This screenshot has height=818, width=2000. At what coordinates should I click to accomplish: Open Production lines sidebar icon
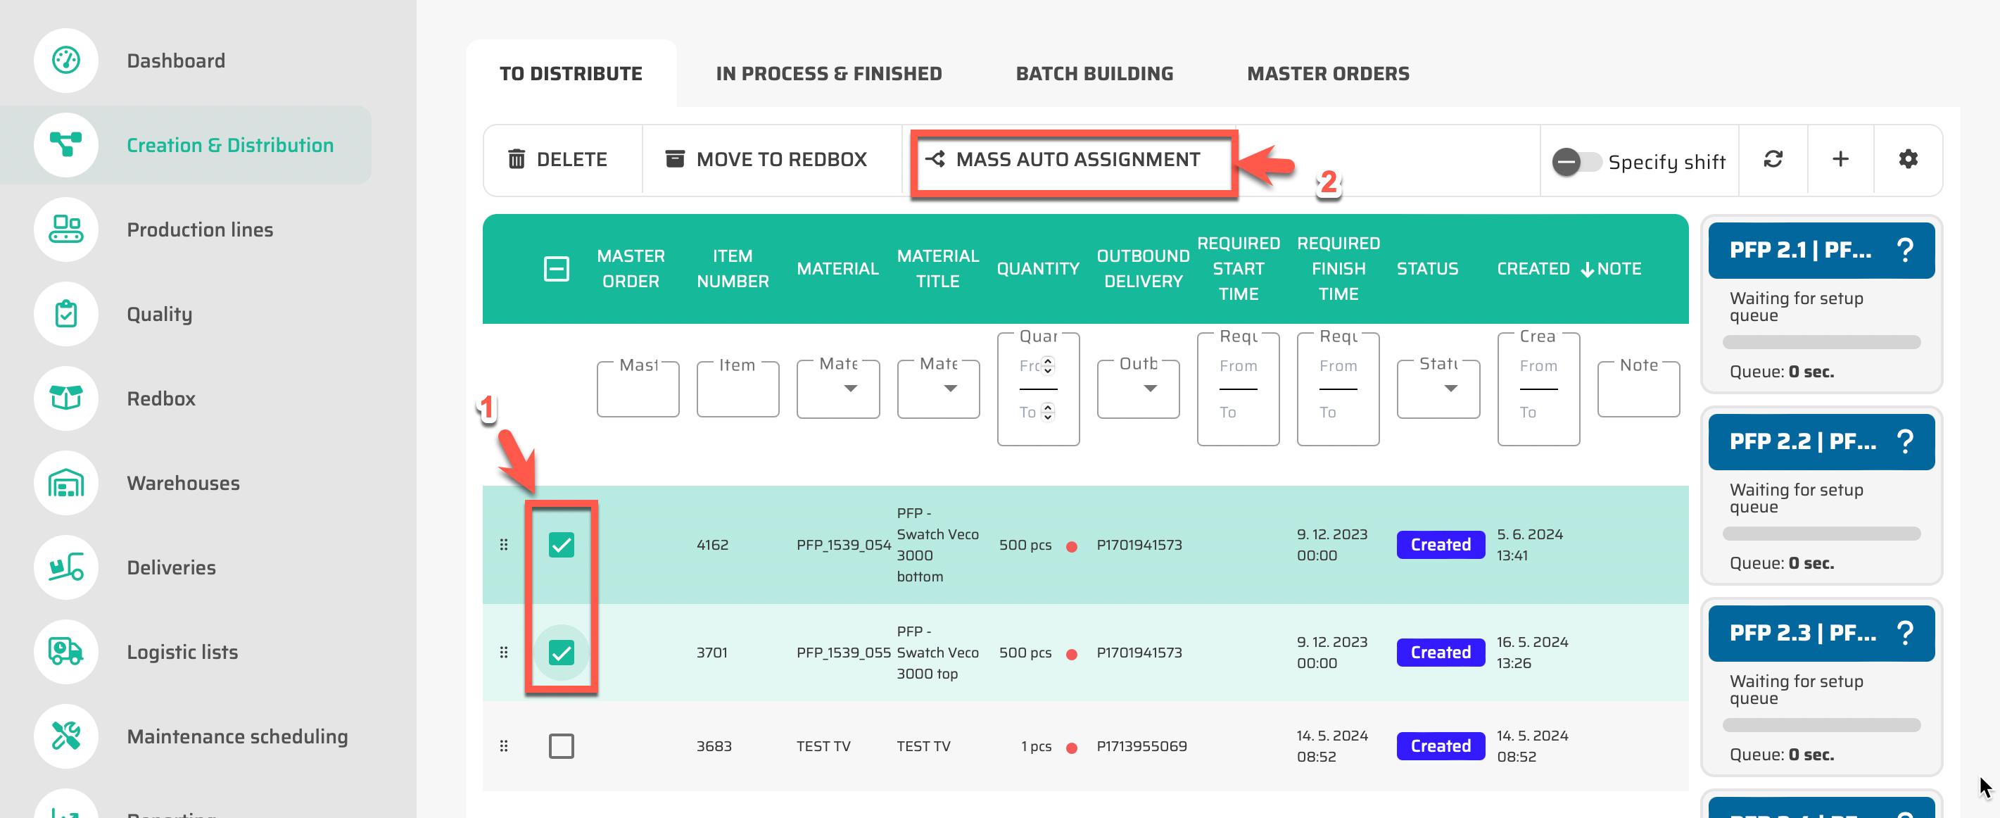click(66, 229)
